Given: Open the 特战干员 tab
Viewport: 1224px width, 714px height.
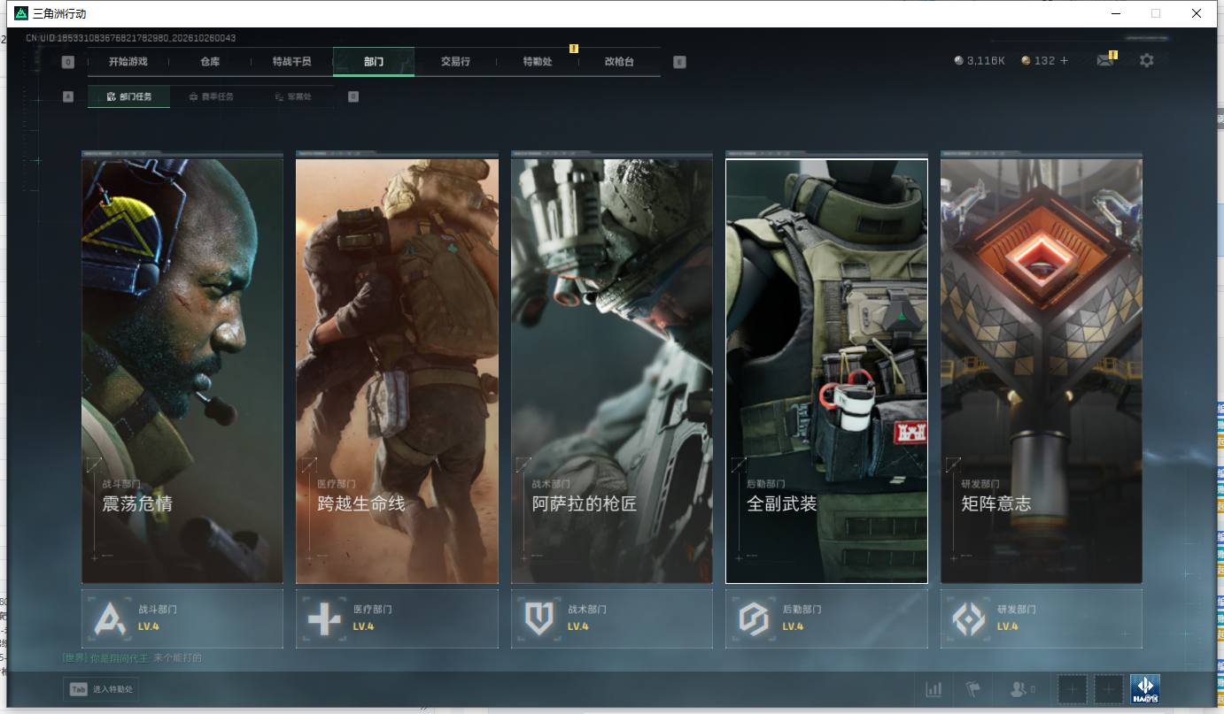Looking at the screenshot, I should point(292,61).
